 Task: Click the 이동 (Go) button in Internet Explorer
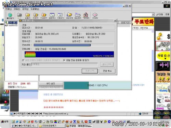pos(160,14)
